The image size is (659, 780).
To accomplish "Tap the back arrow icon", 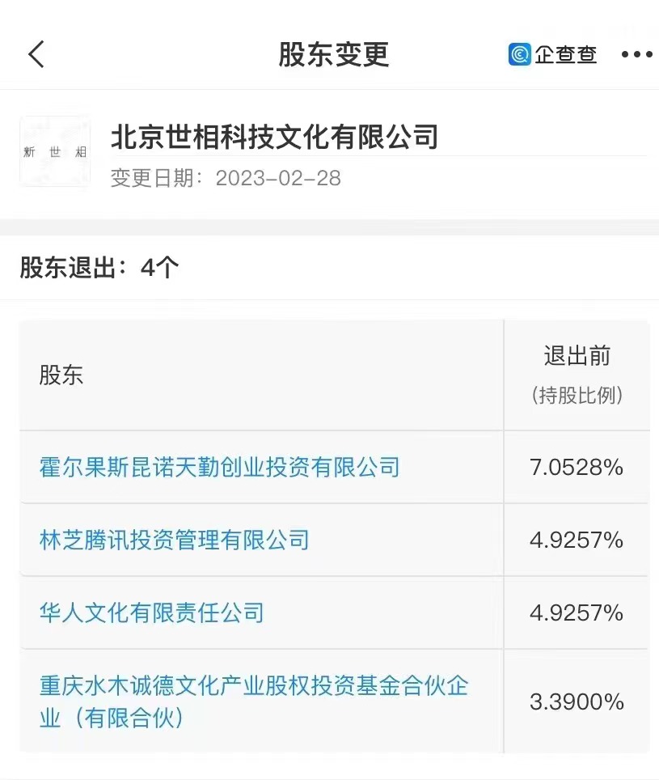I will coord(36,54).
